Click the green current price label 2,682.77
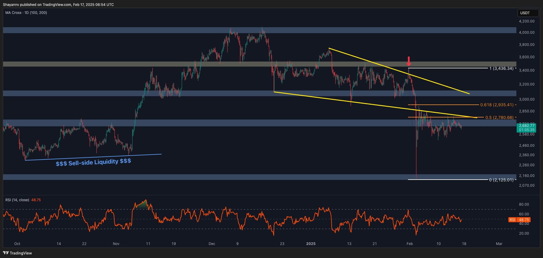 pos(526,126)
